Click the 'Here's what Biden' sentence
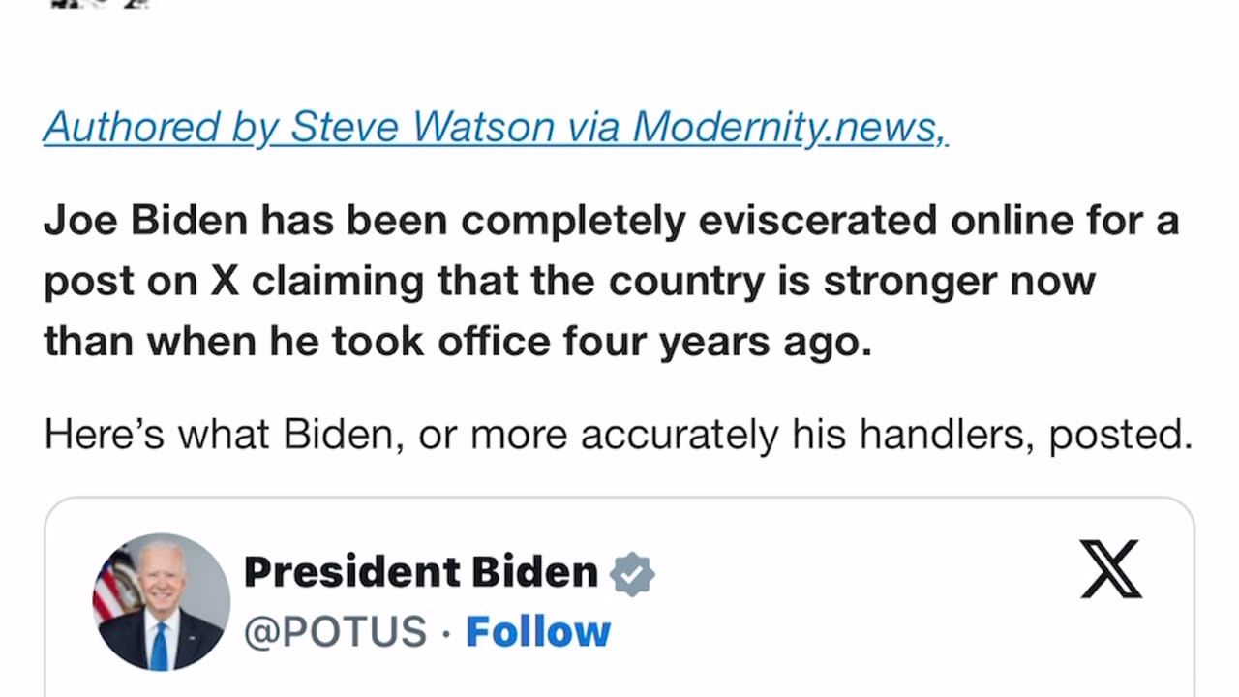The height and width of the screenshot is (697, 1239). 618,436
